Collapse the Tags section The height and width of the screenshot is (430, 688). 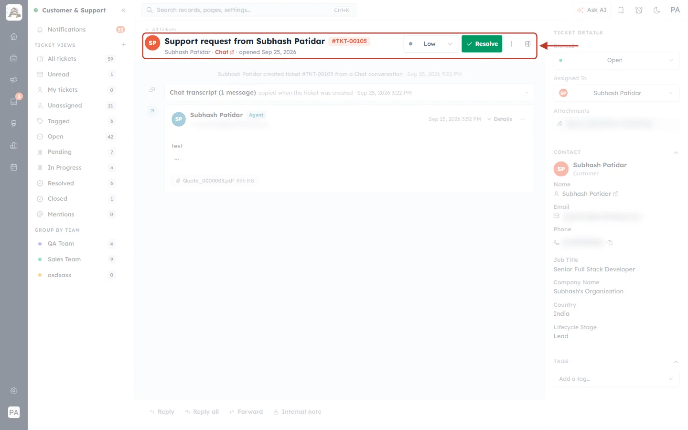(676, 362)
